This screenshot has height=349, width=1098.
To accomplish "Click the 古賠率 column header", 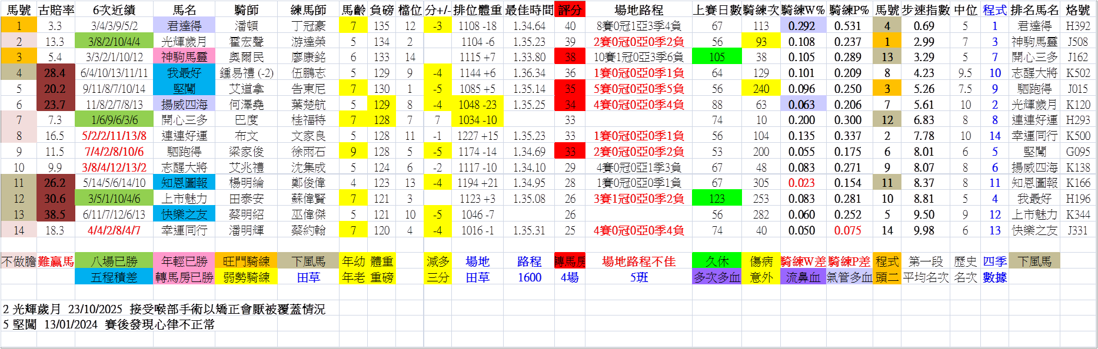I will 55,9.
